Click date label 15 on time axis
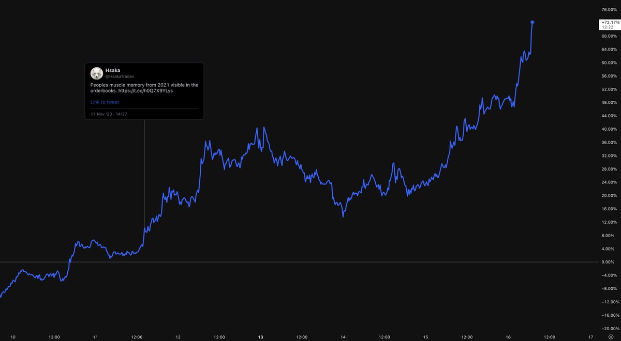Screen dimensions: 621x341 pos(425,337)
